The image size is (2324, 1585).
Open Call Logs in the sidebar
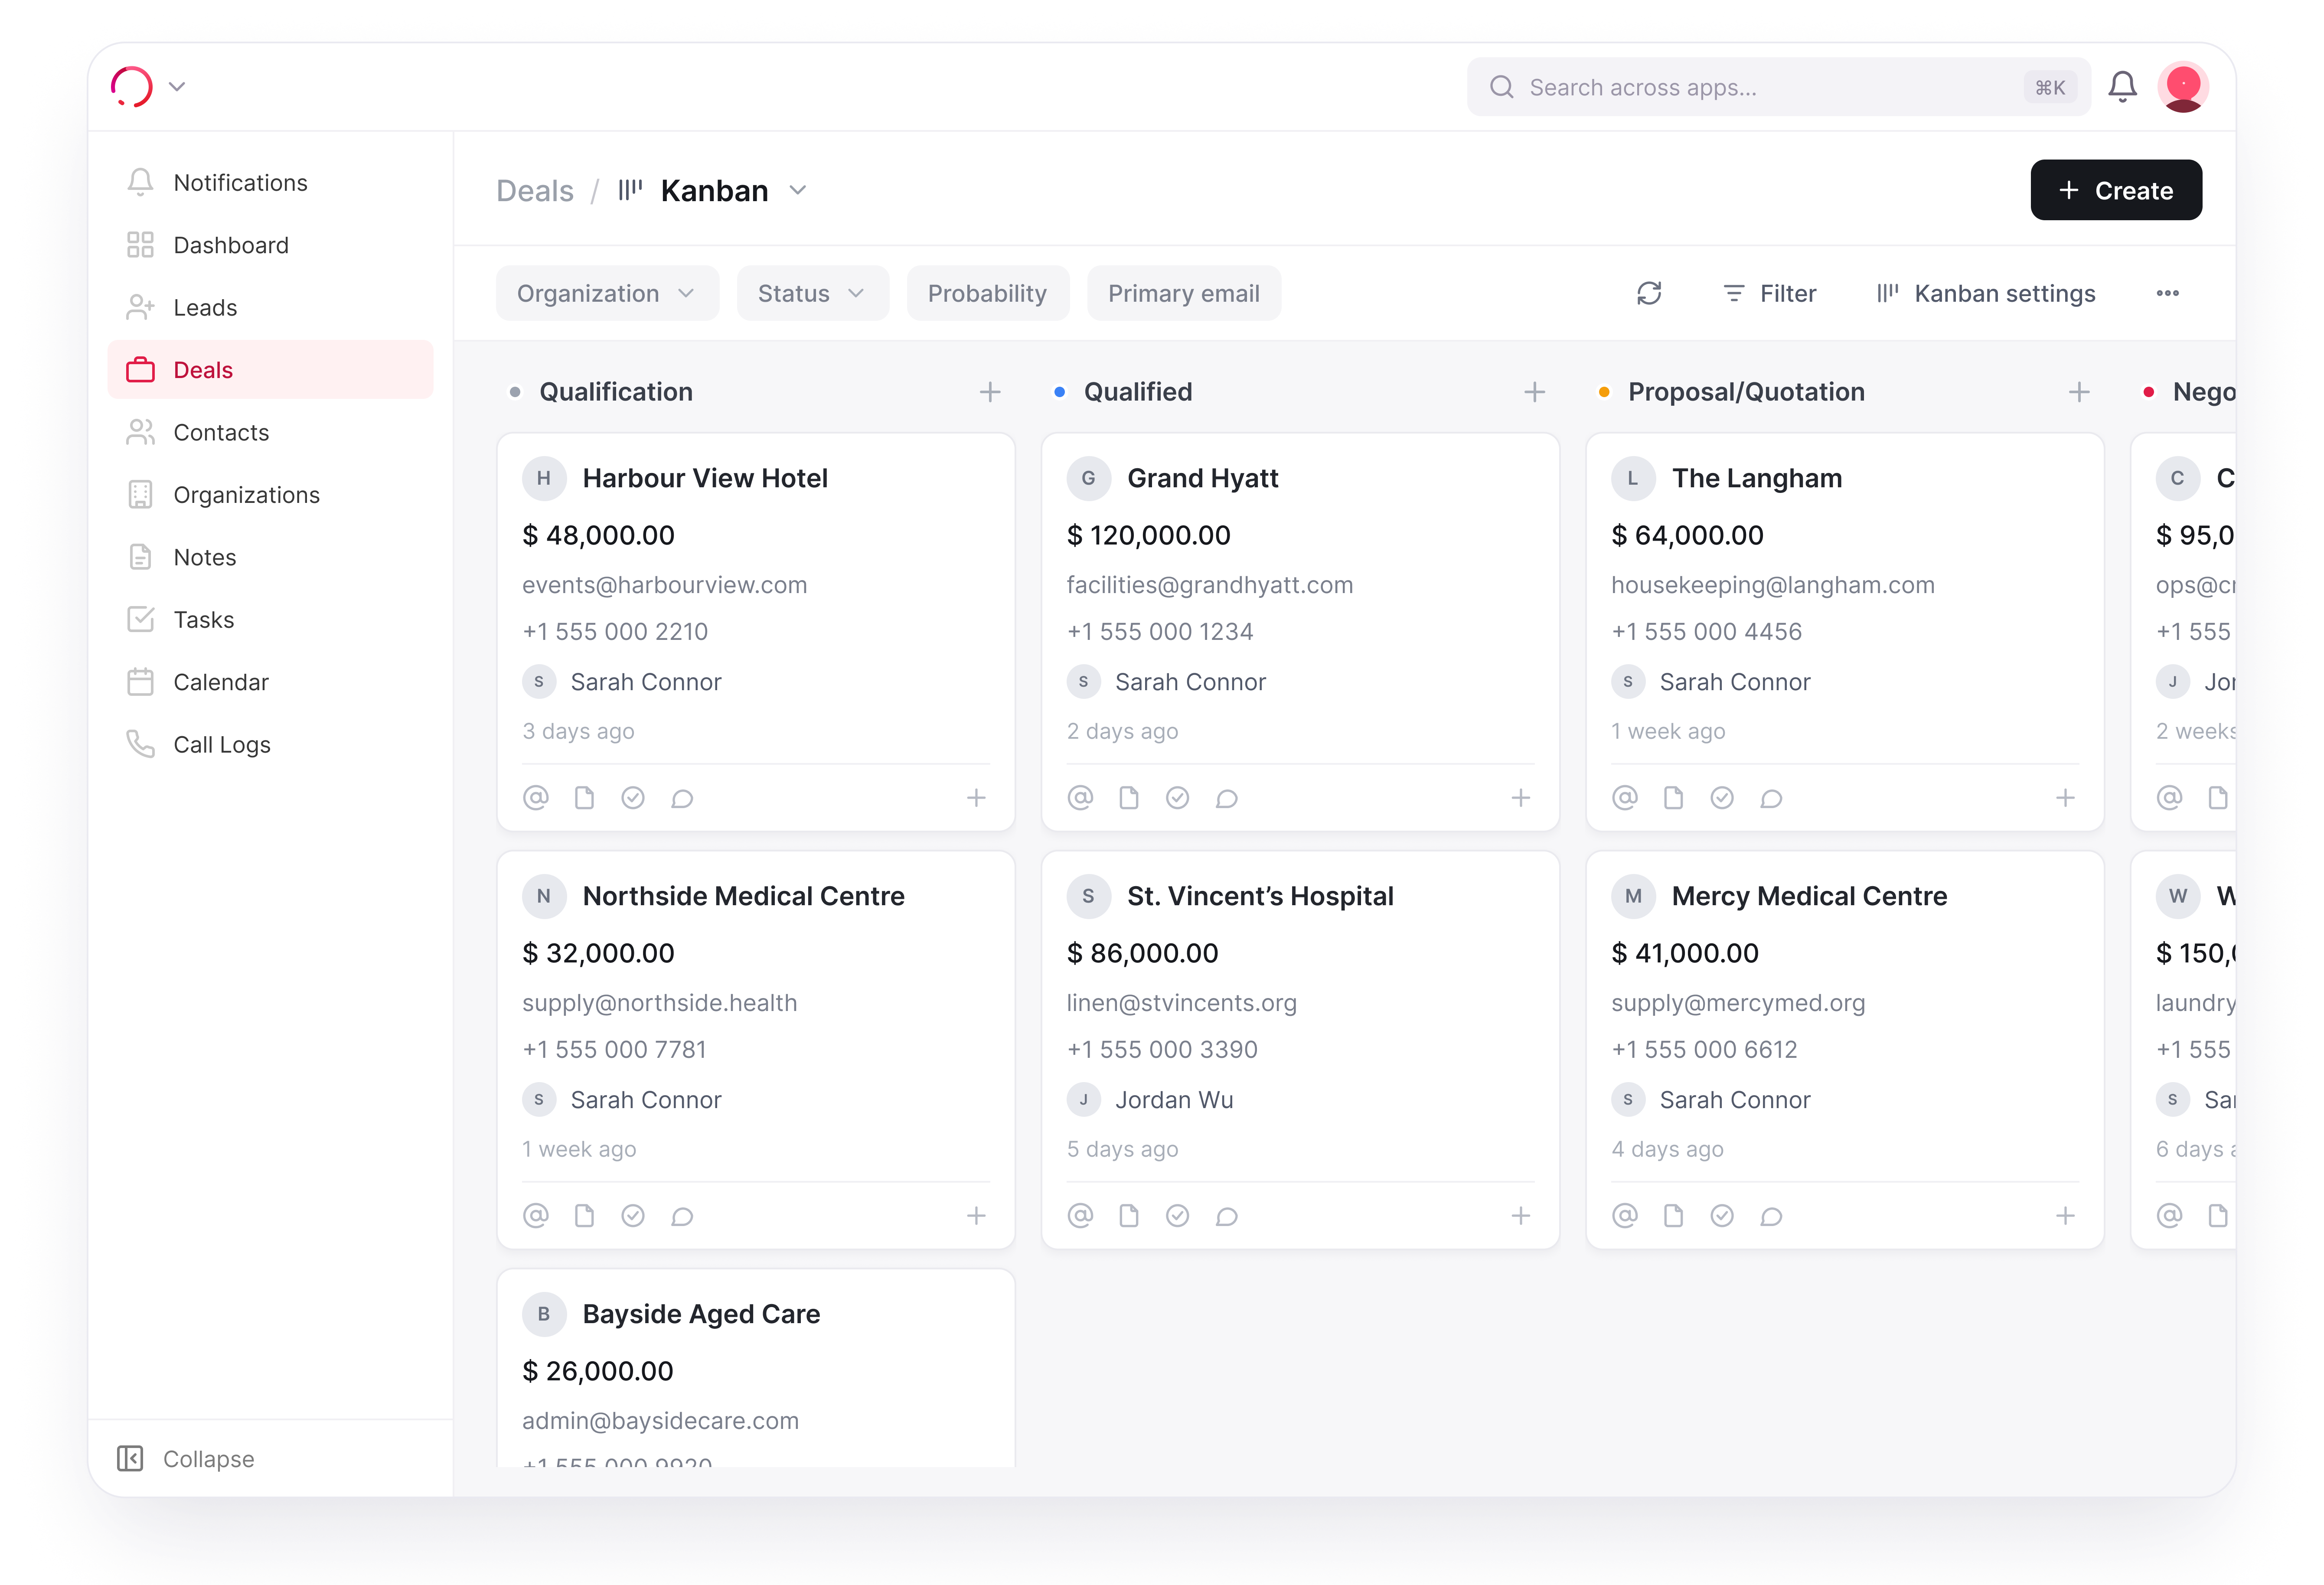pos(270,744)
